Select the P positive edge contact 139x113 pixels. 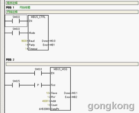38,85
